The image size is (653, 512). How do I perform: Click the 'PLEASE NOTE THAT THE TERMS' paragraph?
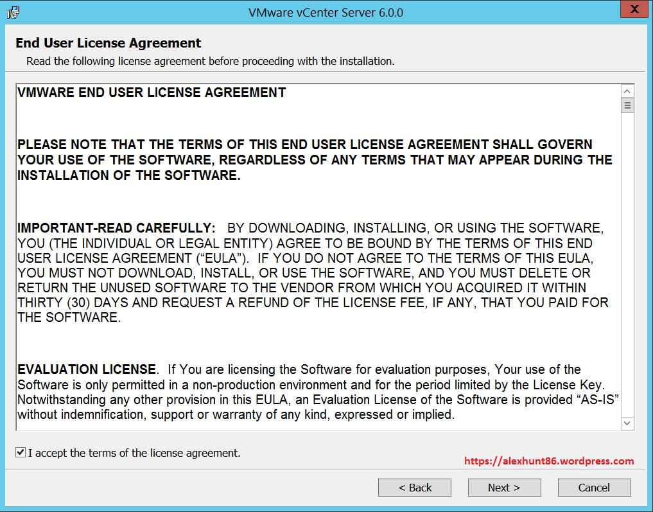315,160
